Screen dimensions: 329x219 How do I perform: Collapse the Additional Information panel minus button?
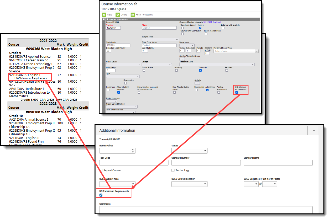[314, 130]
